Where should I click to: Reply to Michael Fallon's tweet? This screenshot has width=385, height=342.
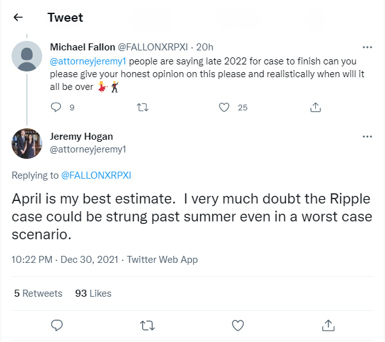pyautogui.click(x=56, y=107)
